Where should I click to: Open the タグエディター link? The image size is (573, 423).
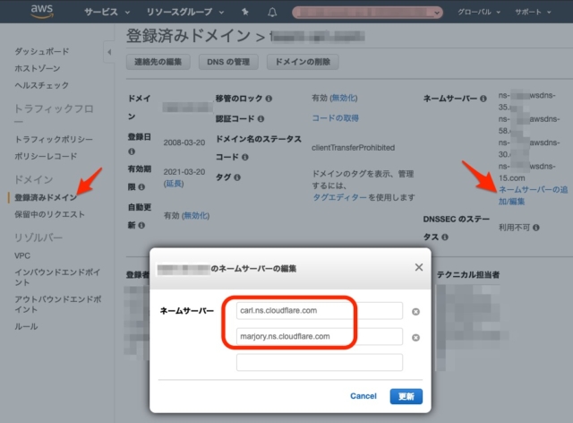[339, 197]
